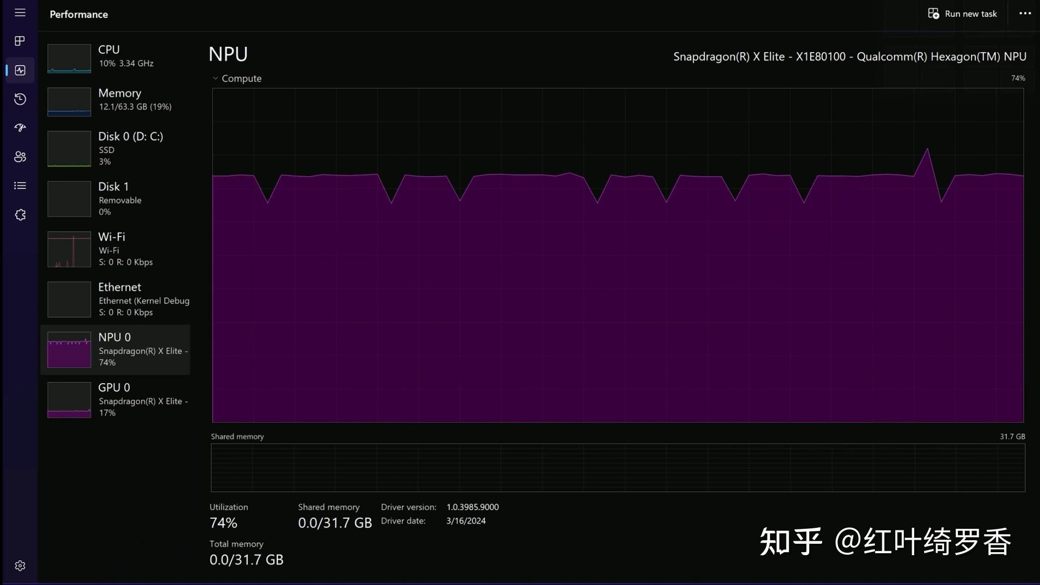Open the Processes page in the sidebar

[20, 41]
